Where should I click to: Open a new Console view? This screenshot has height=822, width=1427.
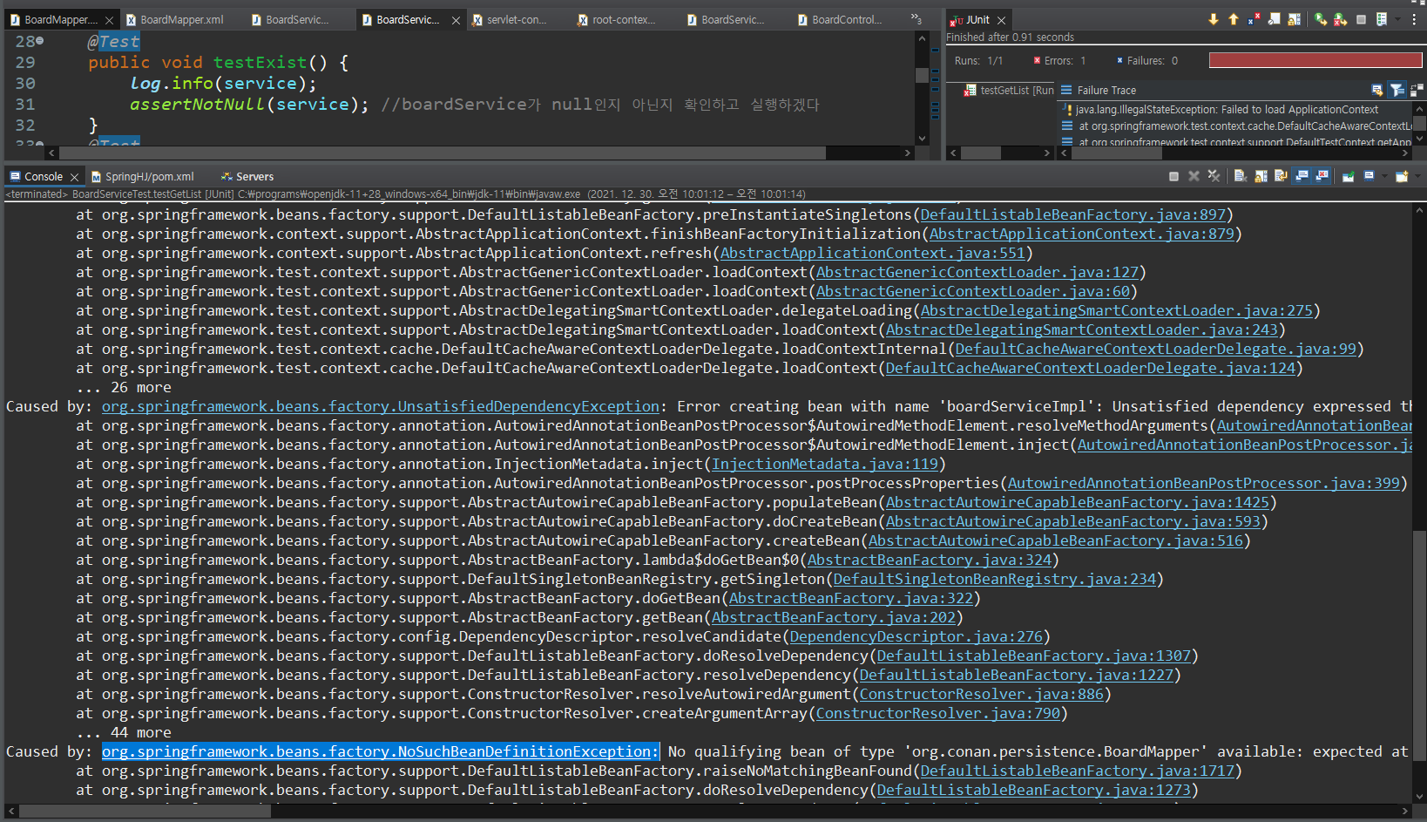1403,175
